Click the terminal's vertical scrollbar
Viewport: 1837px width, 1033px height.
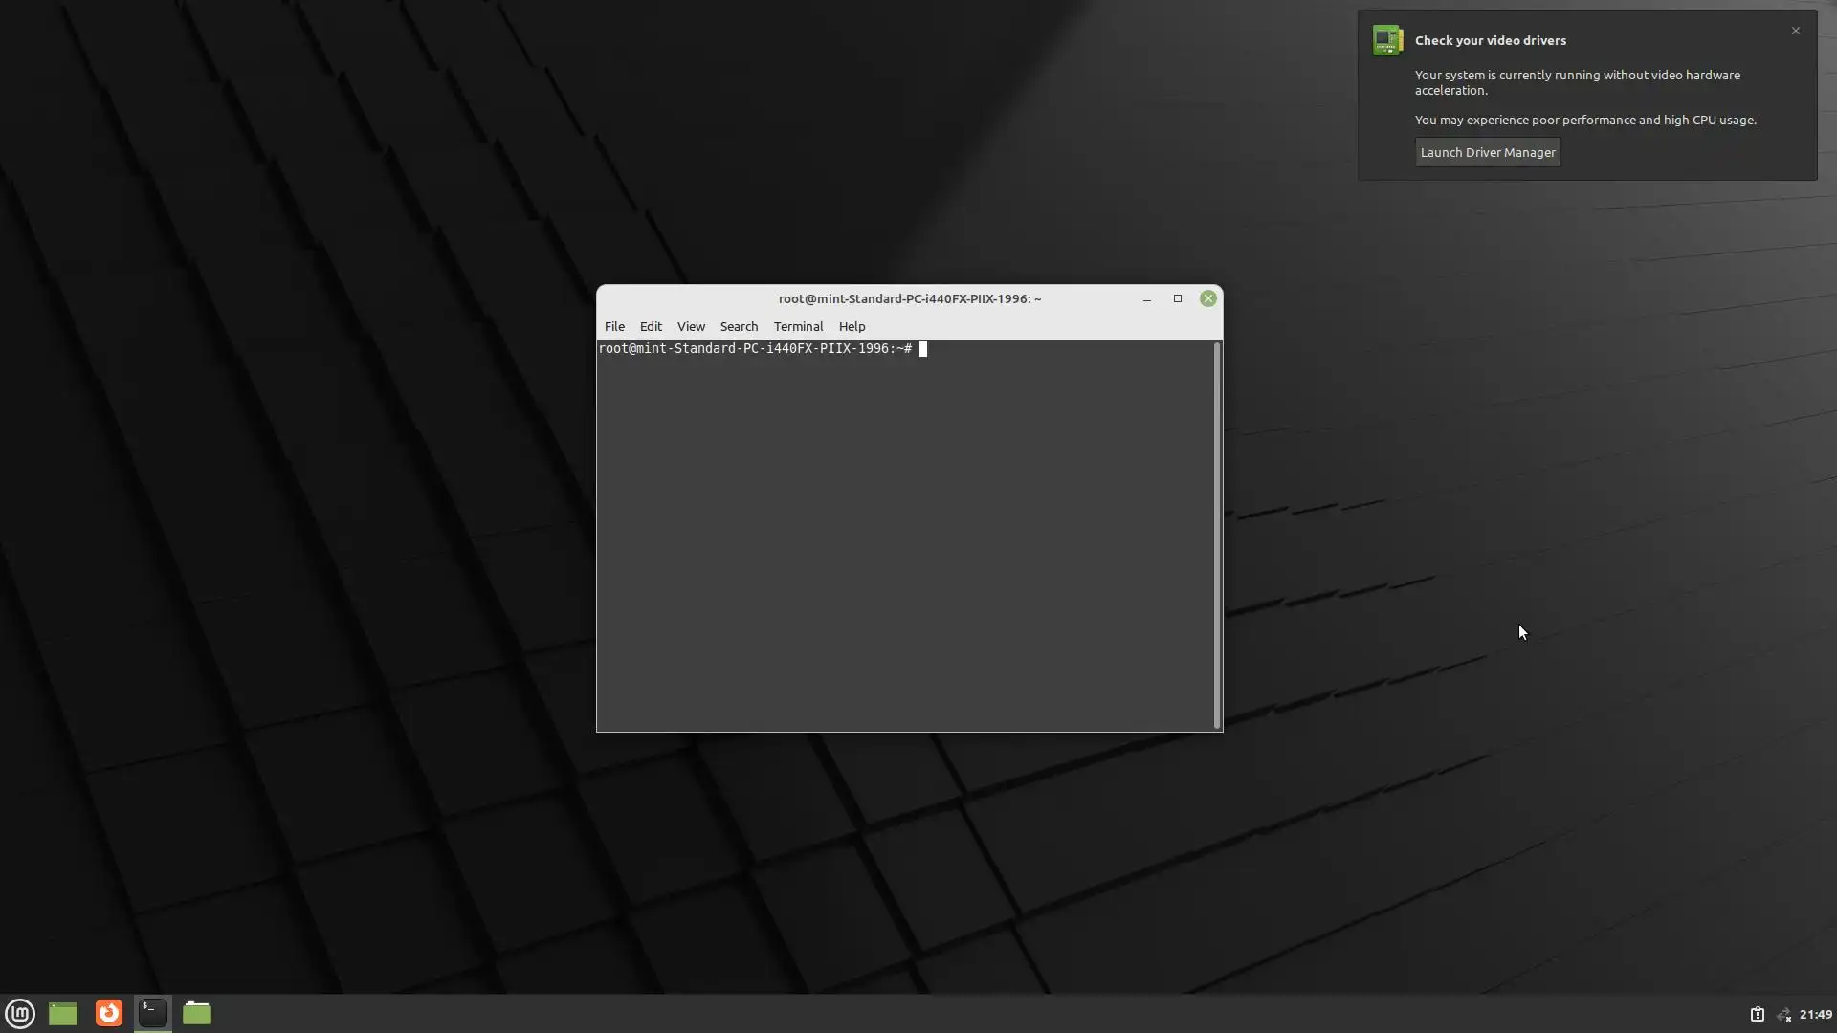coord(1217,536)
